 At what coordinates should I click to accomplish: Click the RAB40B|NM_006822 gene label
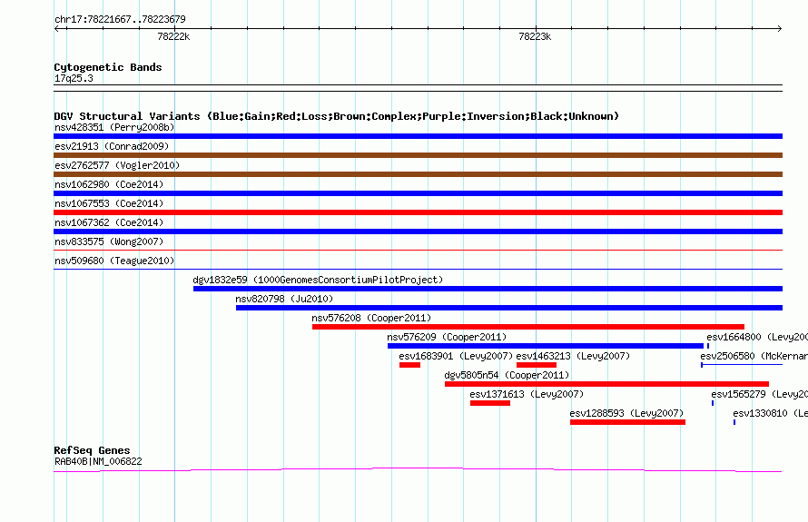point(98,462)
